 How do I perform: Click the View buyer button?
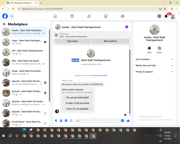pos(72,41)
